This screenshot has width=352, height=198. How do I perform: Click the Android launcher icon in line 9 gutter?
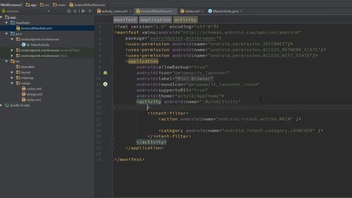pyautogui.click(x=105, y=73)
